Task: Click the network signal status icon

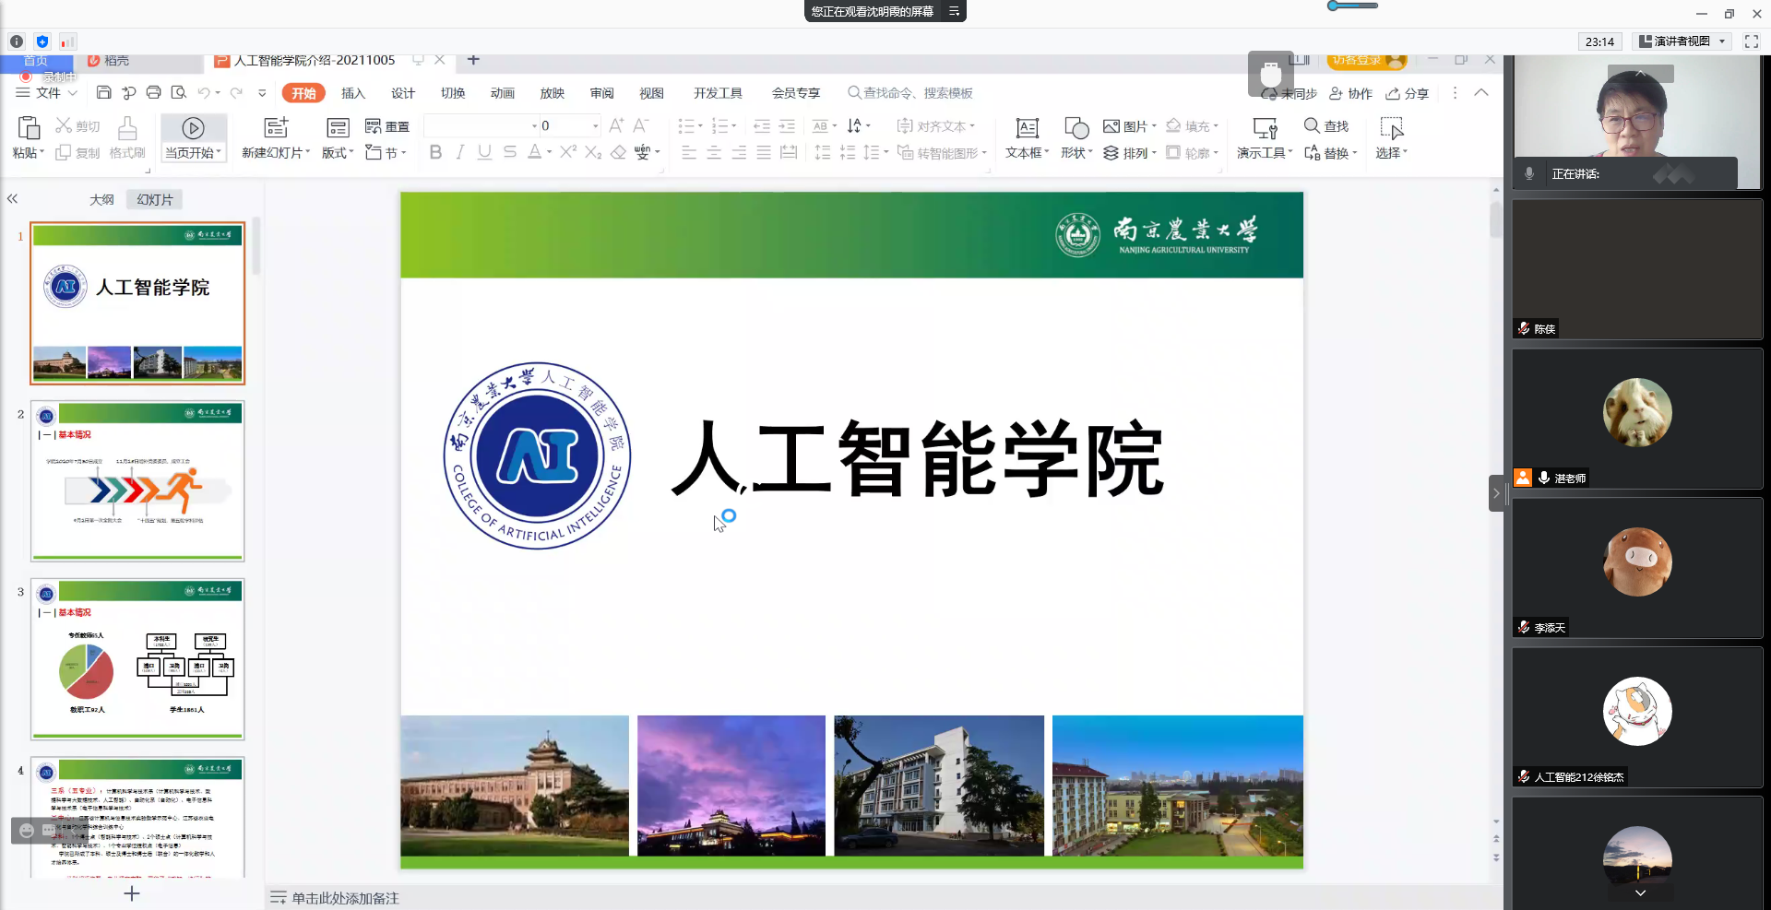Action: [67, 41]
